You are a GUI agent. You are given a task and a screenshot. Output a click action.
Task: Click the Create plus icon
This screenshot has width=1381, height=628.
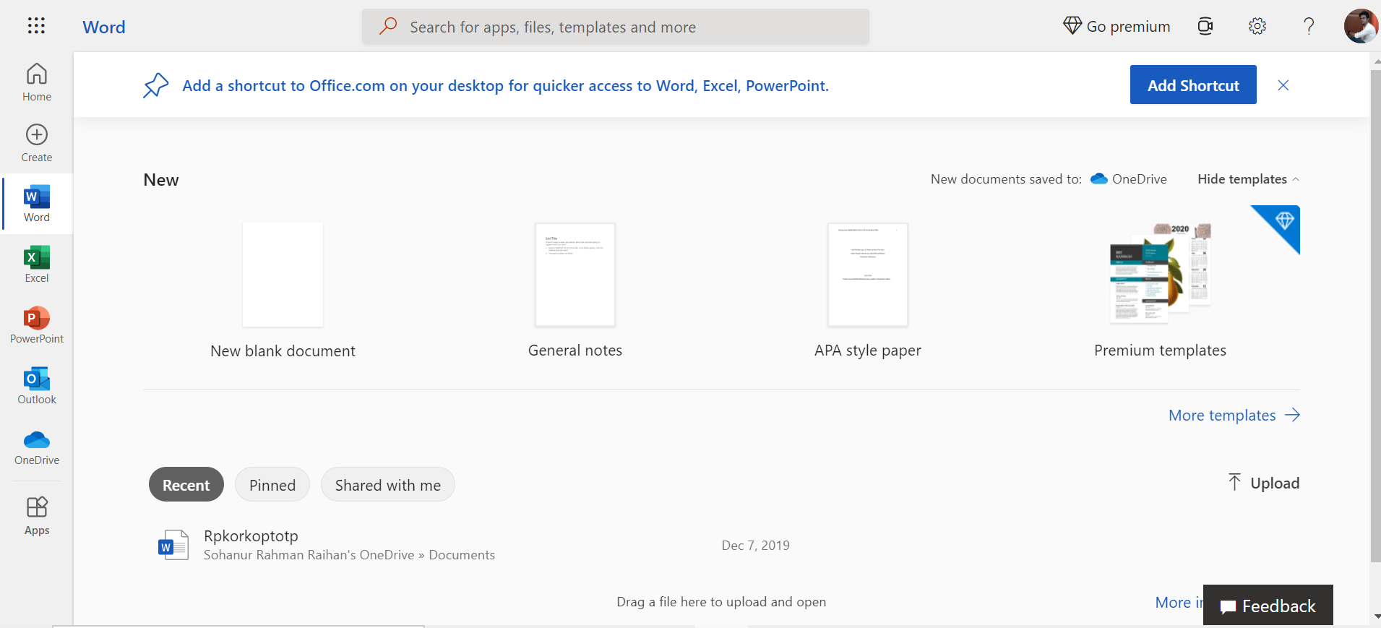click(37, 135)
